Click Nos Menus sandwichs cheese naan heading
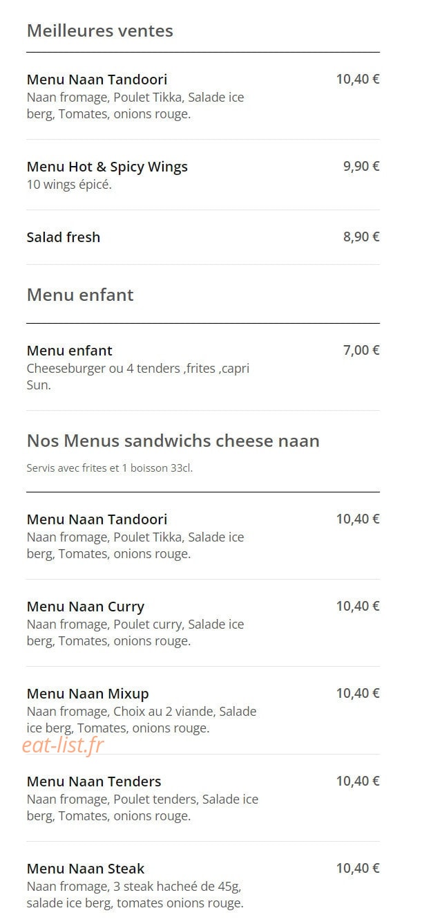This screenshot has height=924, width=431. point(173,441)
